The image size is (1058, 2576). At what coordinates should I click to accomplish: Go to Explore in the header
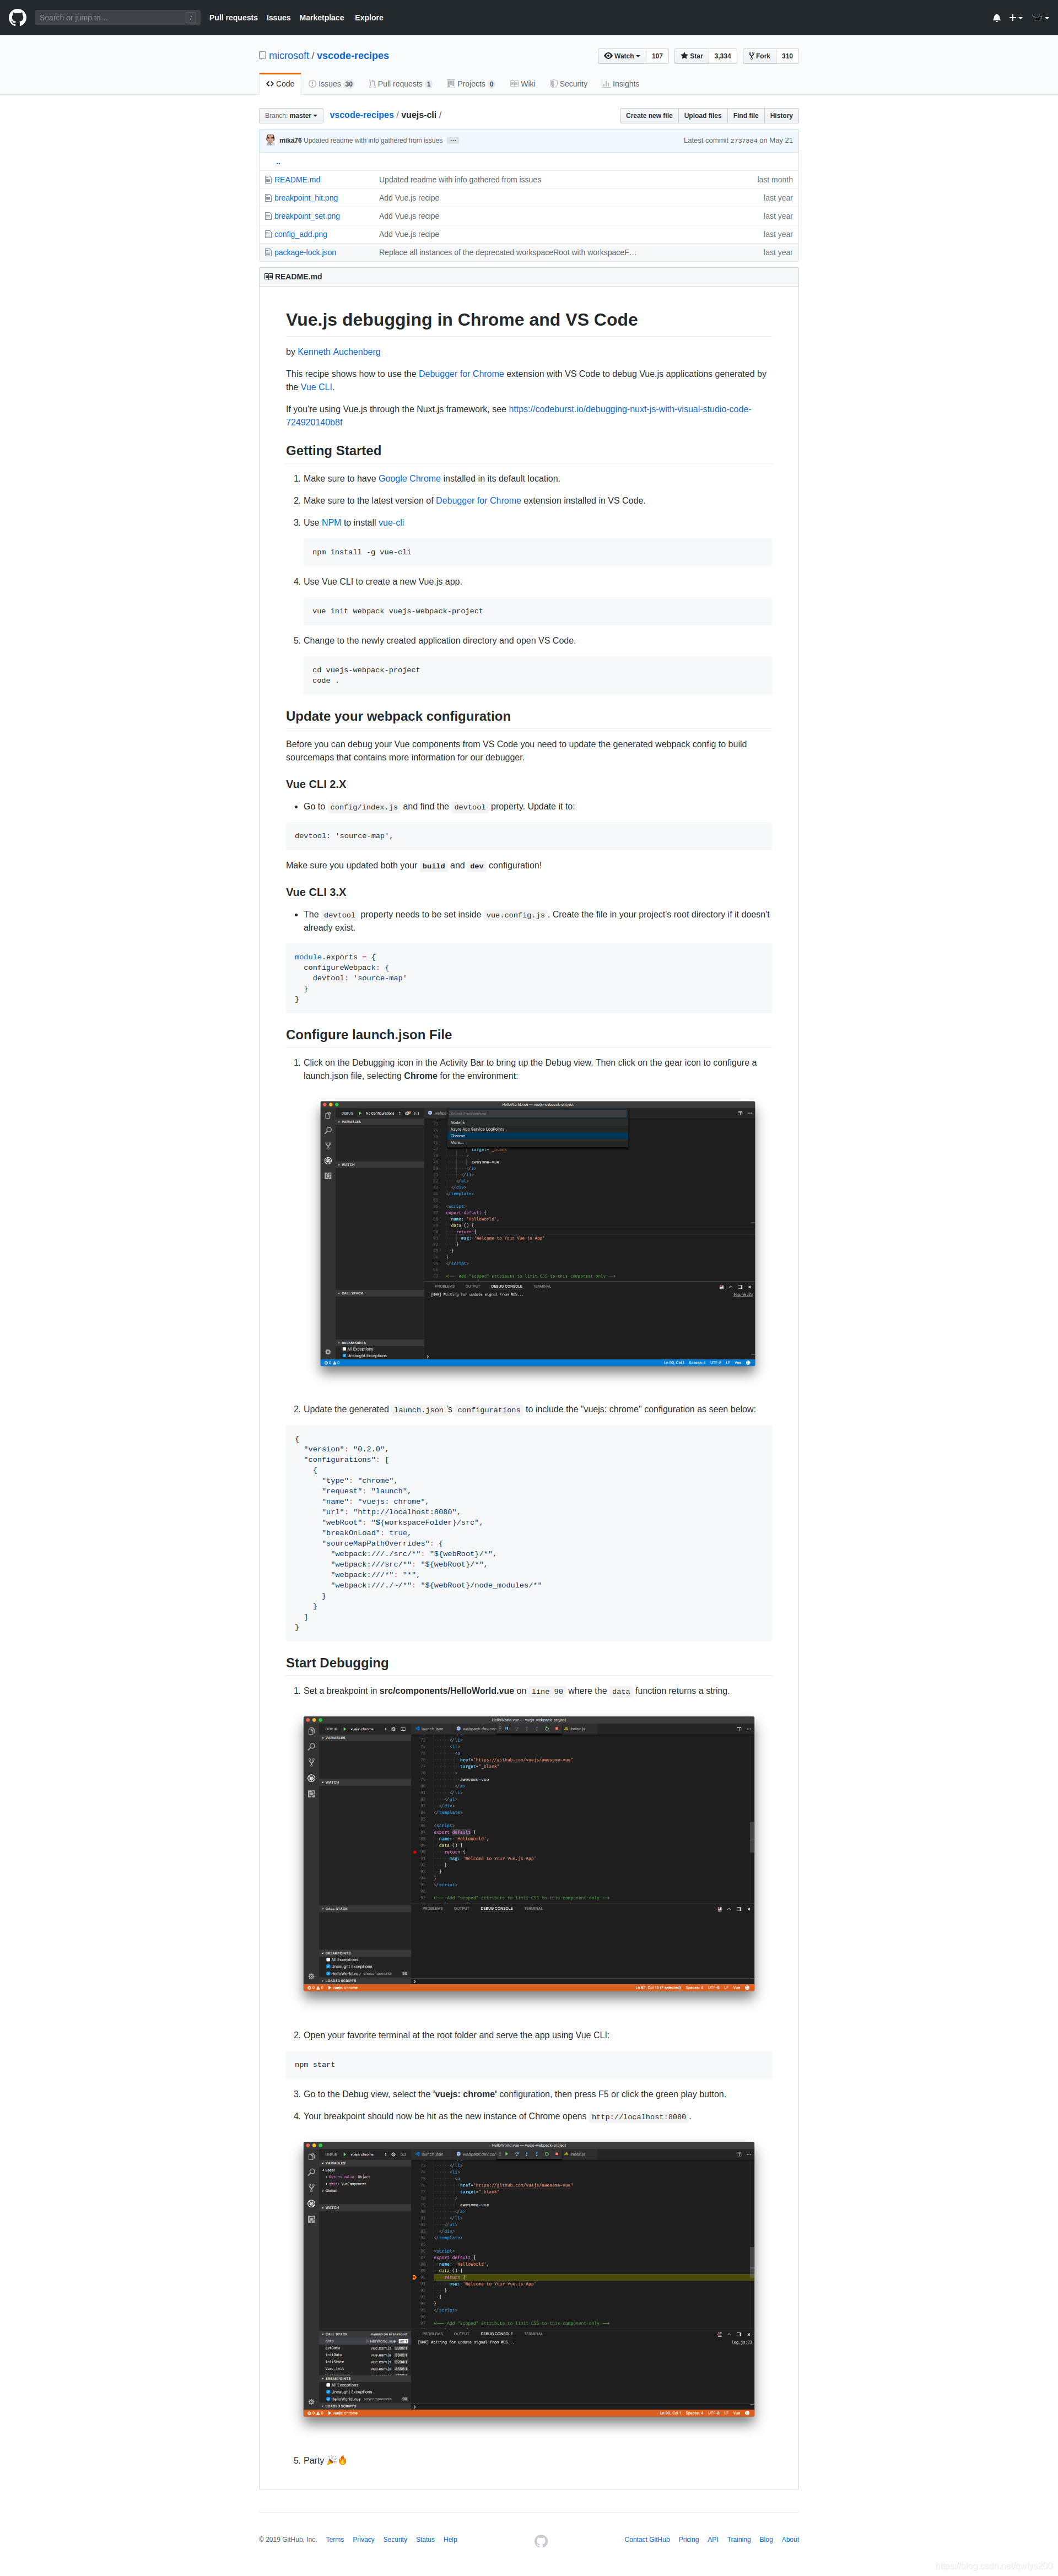368,18
